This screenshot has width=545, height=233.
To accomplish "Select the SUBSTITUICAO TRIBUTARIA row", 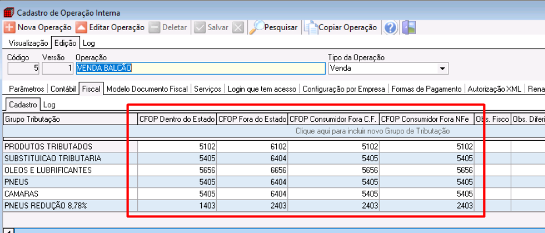I will [x=274, y=158].
